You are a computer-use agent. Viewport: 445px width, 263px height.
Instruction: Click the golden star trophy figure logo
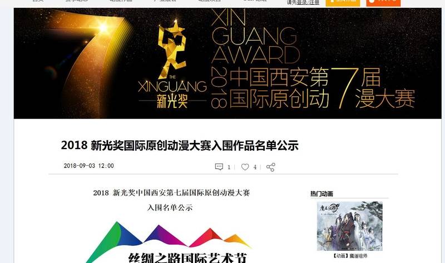point(172,49)
